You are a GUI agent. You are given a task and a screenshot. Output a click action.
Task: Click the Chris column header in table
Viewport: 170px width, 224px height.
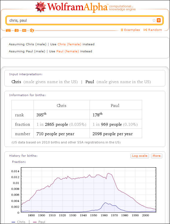(x=62, y=106)
